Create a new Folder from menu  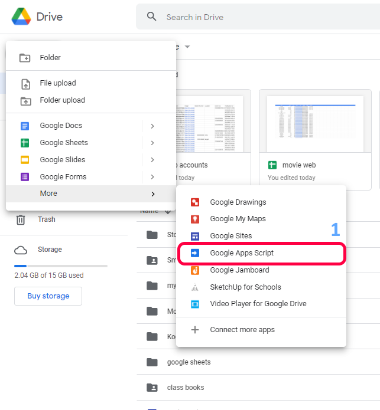(50, 58)
